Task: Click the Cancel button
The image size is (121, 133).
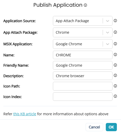Action: pos(94,127)
